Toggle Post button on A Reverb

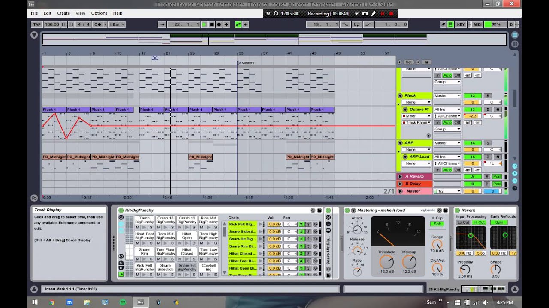[x=497, y=177]
